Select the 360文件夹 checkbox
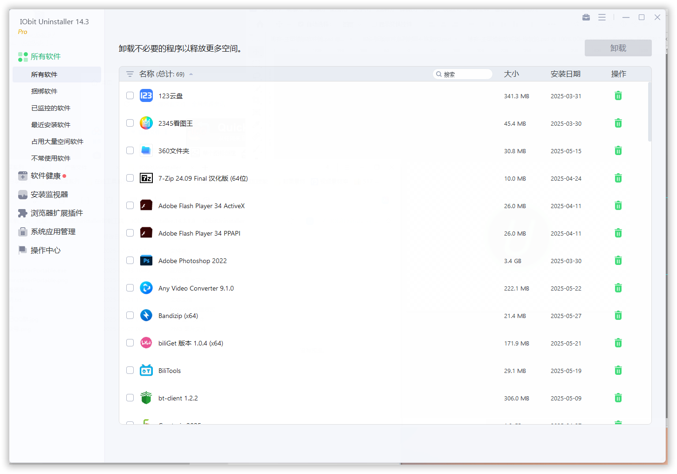This screenshot has height=474, width=677. coord(130,150)
